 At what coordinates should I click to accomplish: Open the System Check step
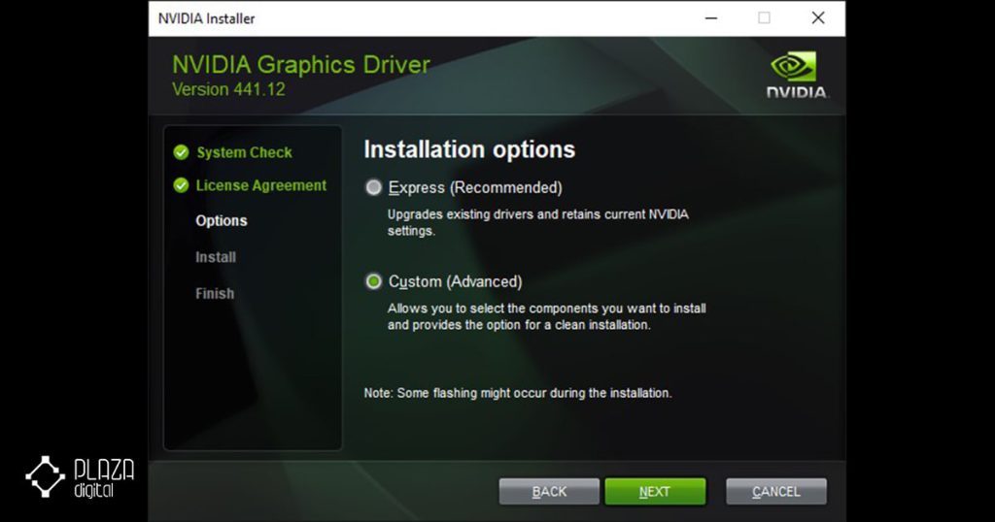[244, 152]
